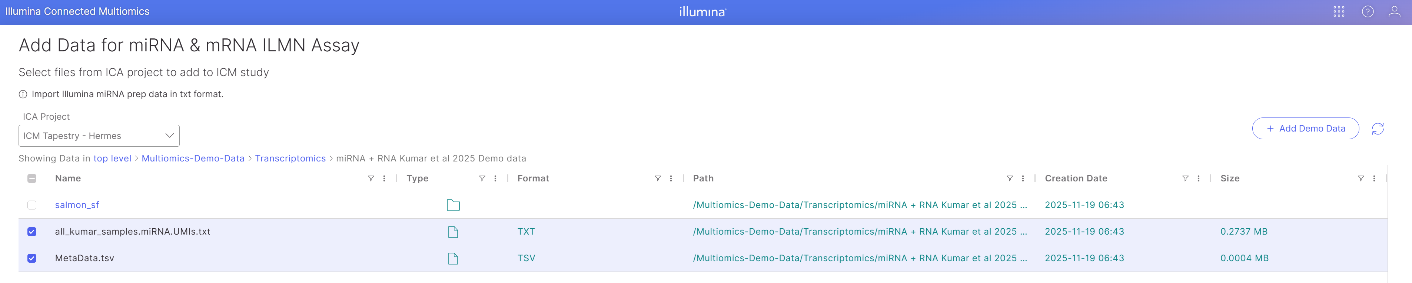The height and width of the screenshot is (283, 1412).
Task: Click the refresh data icon
Action: [x=1378, y=129]
